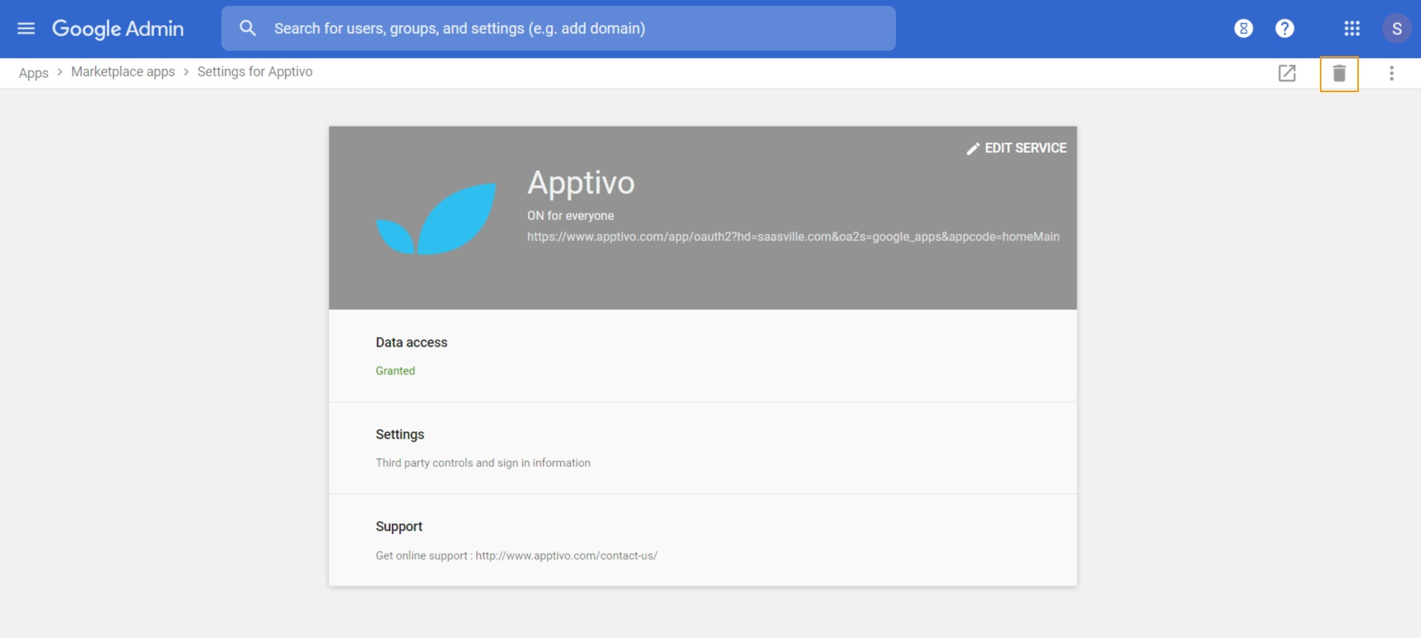Expand the Settings section
Image resolution: width=1421 pixels, height=638 pixels.
(x=703, y=448)
